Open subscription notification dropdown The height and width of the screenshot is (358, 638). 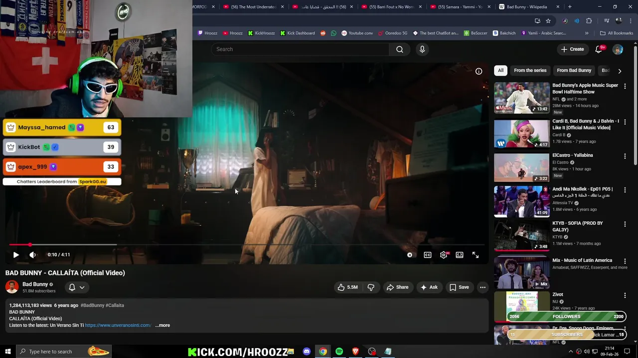click(76, 287)
